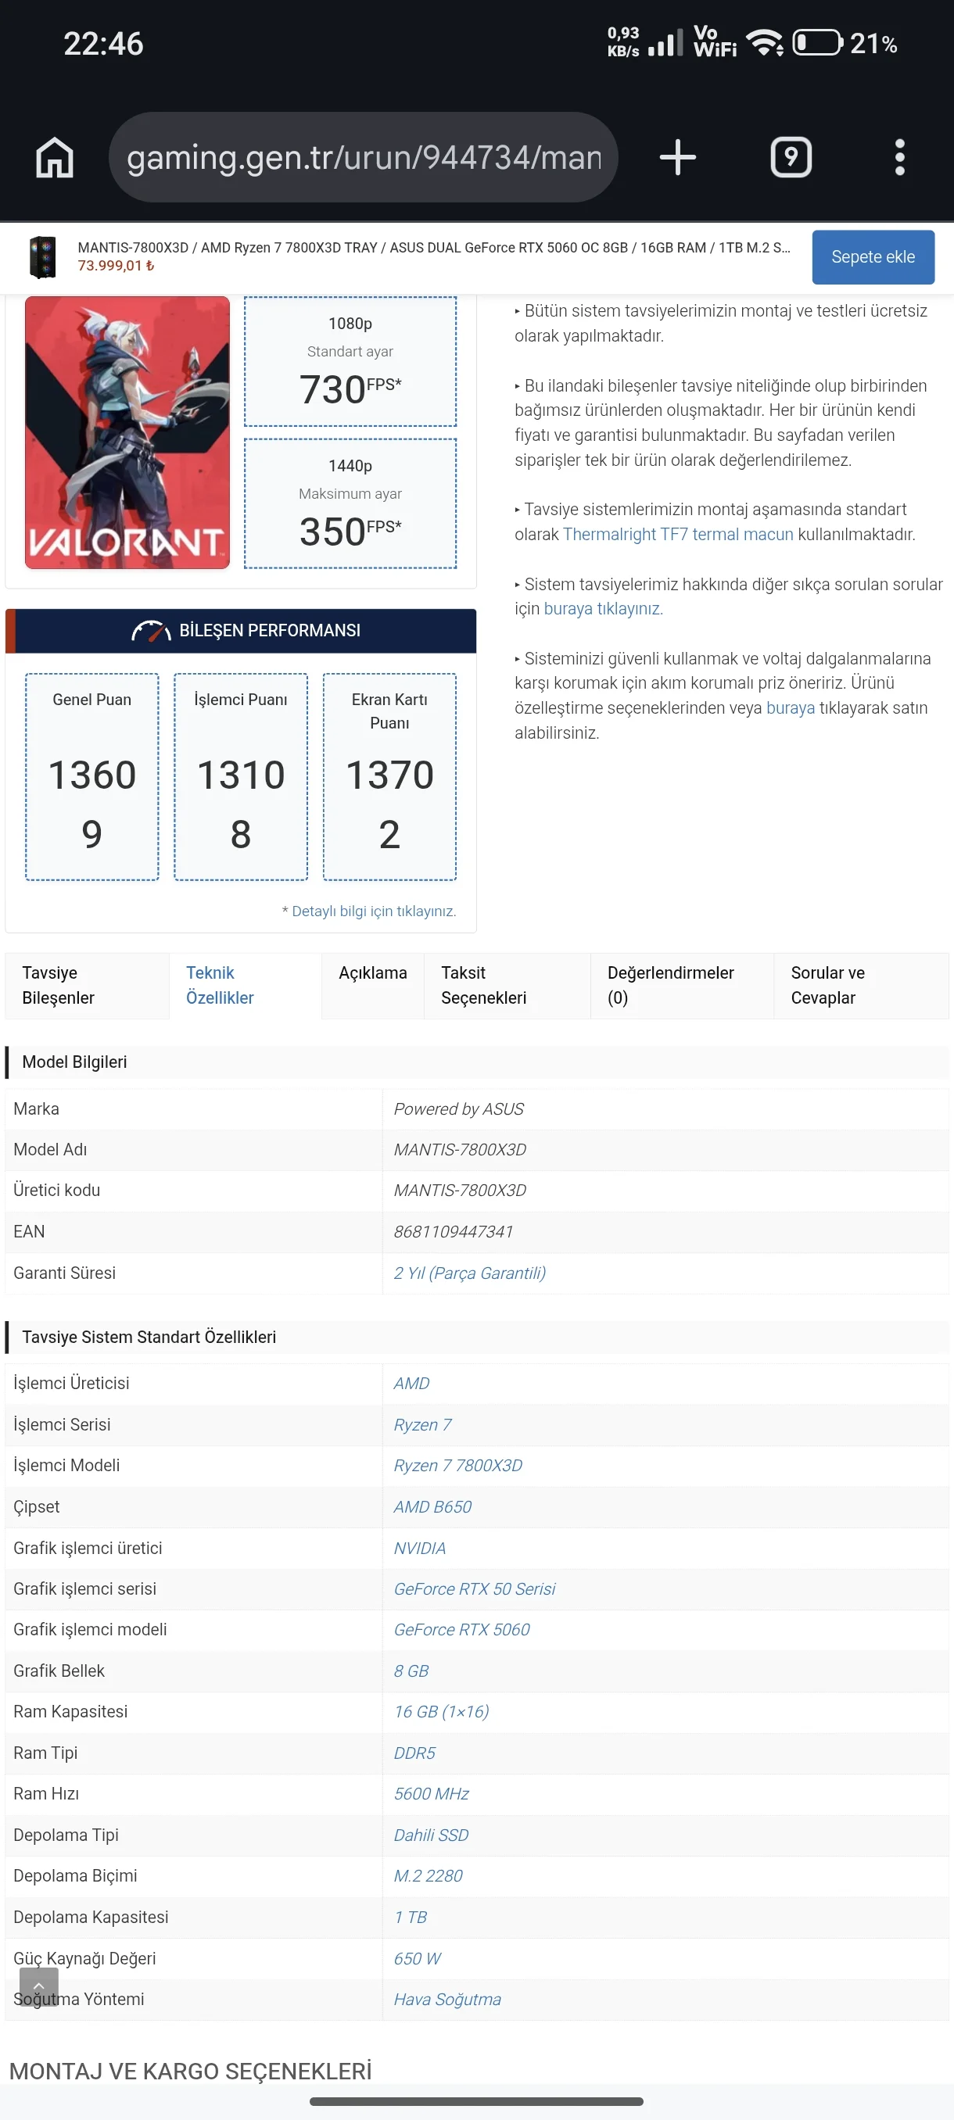
Task: Click the gaming.gen.tr address bar
Action: (x=363, y=156)
